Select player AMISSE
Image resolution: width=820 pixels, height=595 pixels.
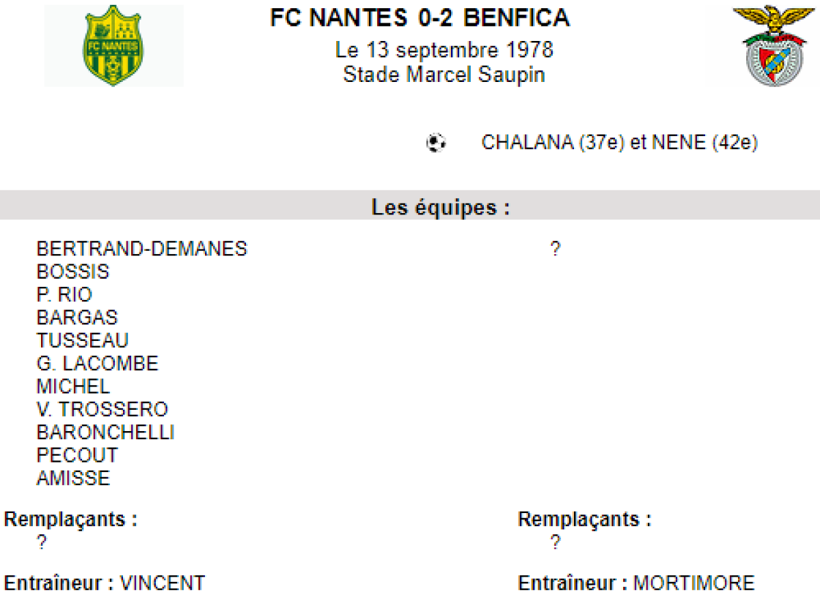73,478
